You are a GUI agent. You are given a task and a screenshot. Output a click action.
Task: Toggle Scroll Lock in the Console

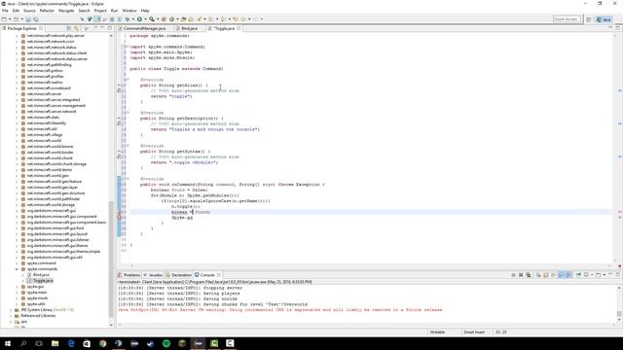tap(545, 274)
